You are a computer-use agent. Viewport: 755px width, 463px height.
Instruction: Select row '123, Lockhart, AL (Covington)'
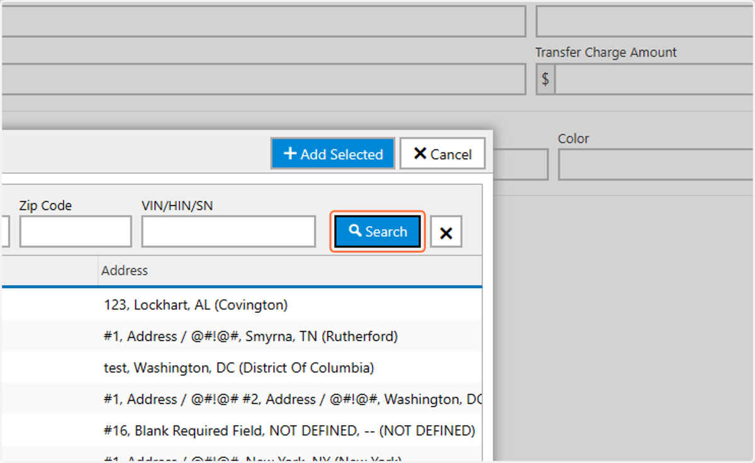(242, 305)
